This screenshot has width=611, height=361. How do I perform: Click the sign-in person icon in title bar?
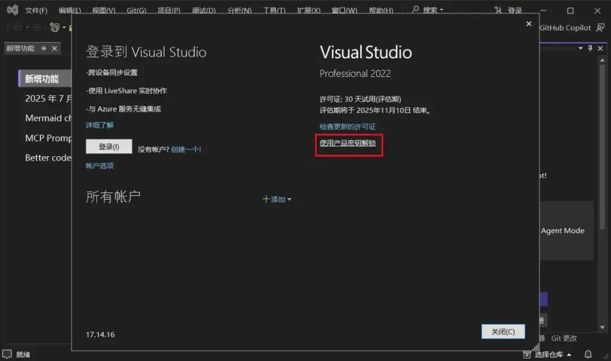(x=498, y=10)
